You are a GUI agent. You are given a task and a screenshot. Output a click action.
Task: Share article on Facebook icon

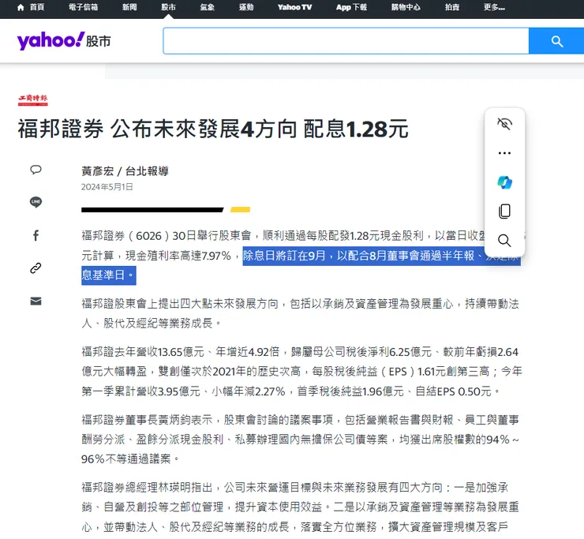(x=36, y=235)
